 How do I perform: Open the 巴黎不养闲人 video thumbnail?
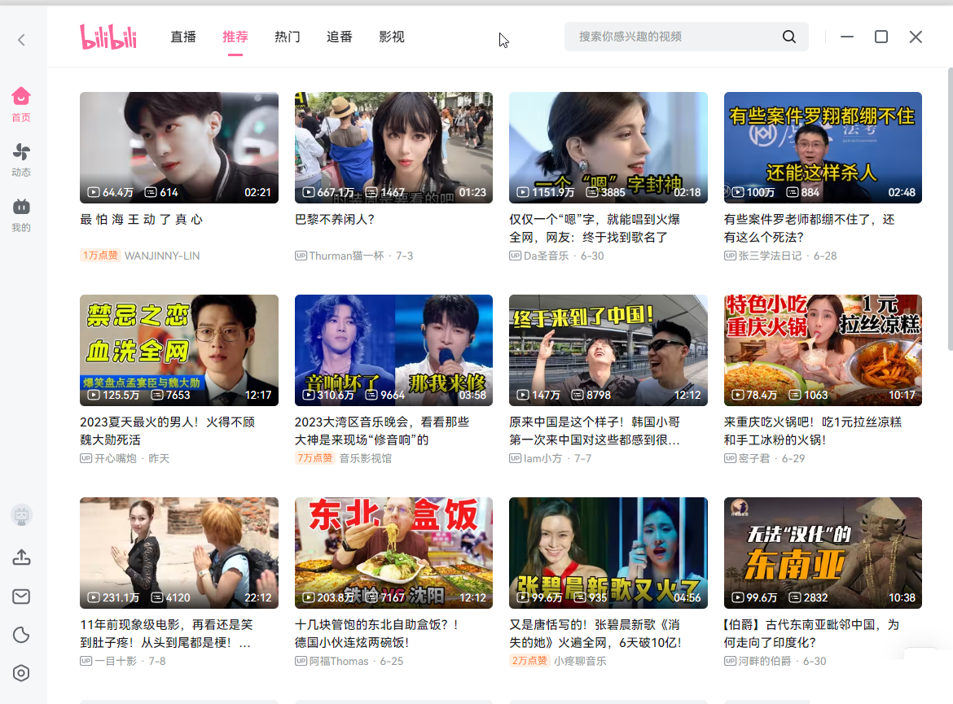click(393, 147)
